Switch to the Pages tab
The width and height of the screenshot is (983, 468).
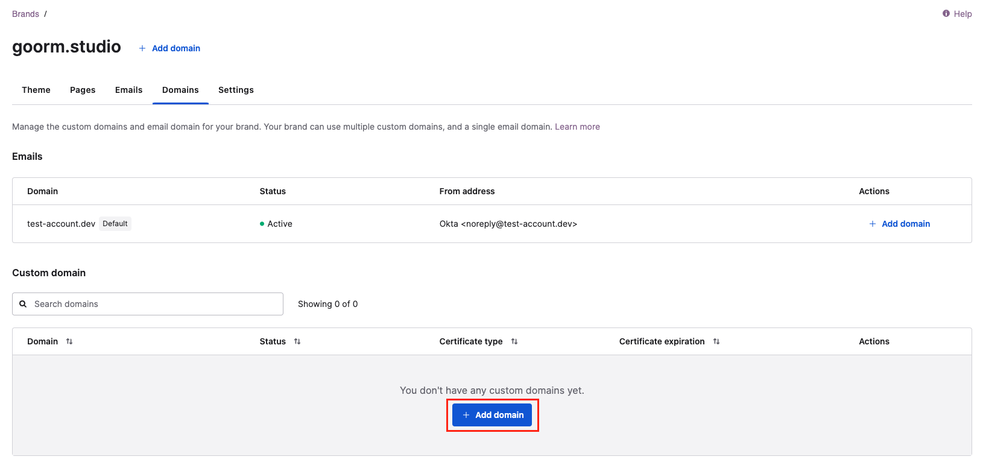tap(83, 90)
